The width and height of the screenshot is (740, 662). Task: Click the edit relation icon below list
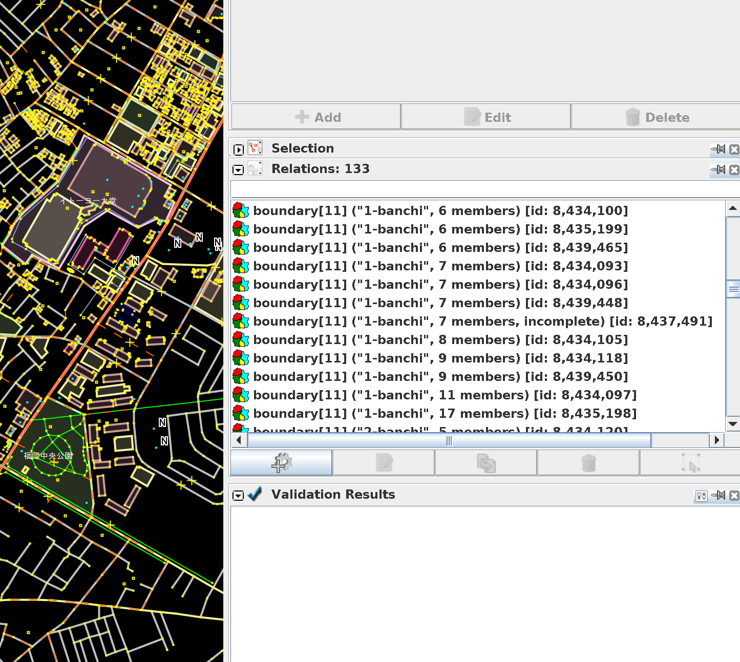pos(384,463)
